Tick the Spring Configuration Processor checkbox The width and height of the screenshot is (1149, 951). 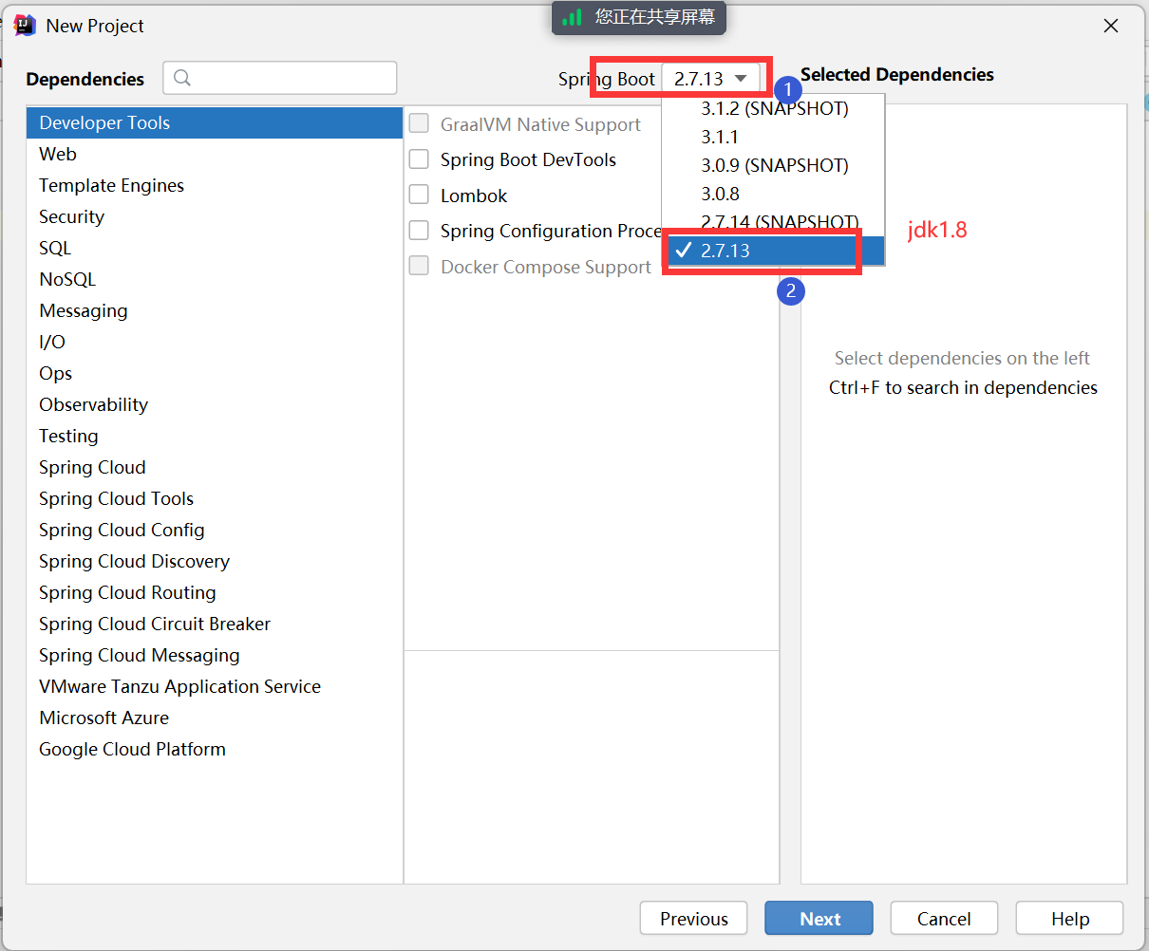[419, 230]
